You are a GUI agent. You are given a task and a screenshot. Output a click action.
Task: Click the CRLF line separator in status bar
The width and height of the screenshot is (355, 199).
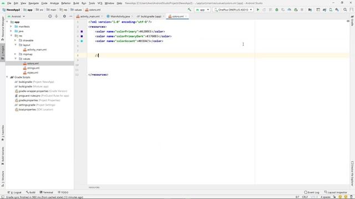coord(305,197)
